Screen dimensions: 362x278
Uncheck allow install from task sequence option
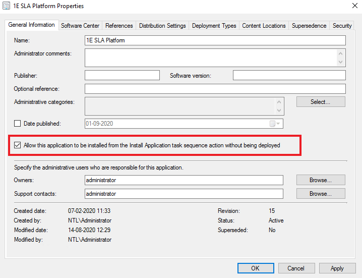[18, 145]
